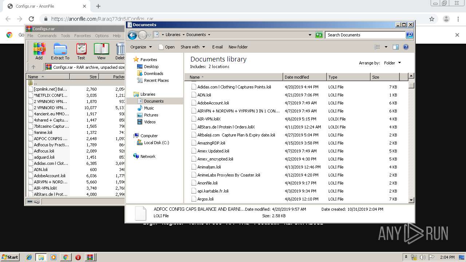Viewport: 466px width, 262px height.
Task: Click the Start button
Action: tap(10, 257)
